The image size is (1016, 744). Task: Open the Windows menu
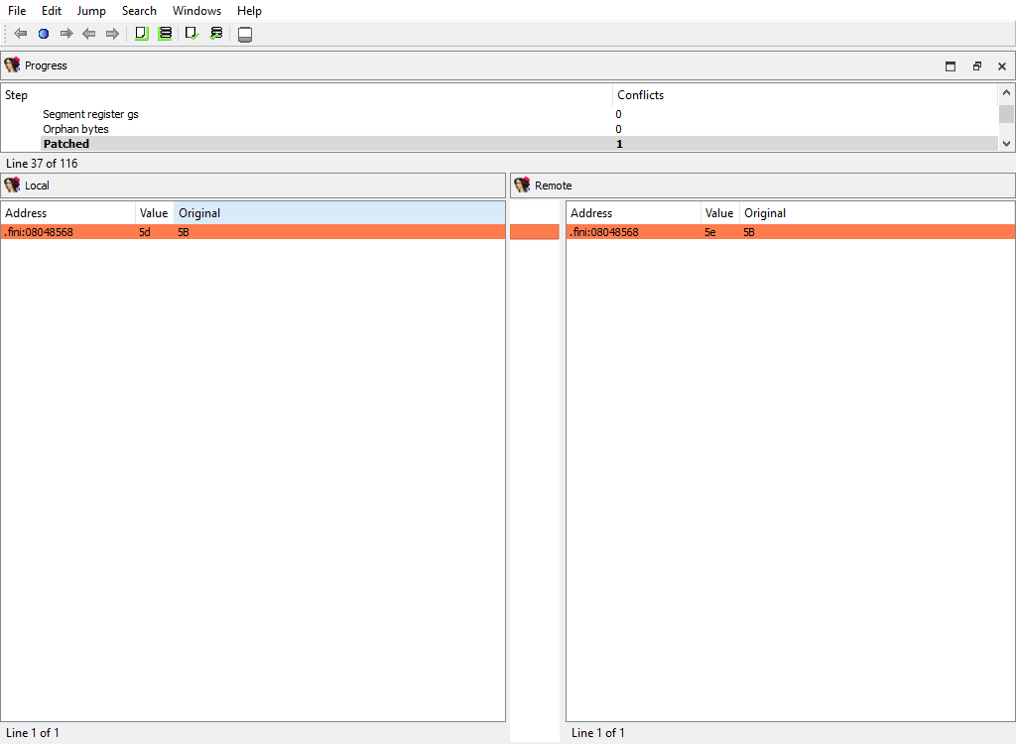(x=196, y=11)
